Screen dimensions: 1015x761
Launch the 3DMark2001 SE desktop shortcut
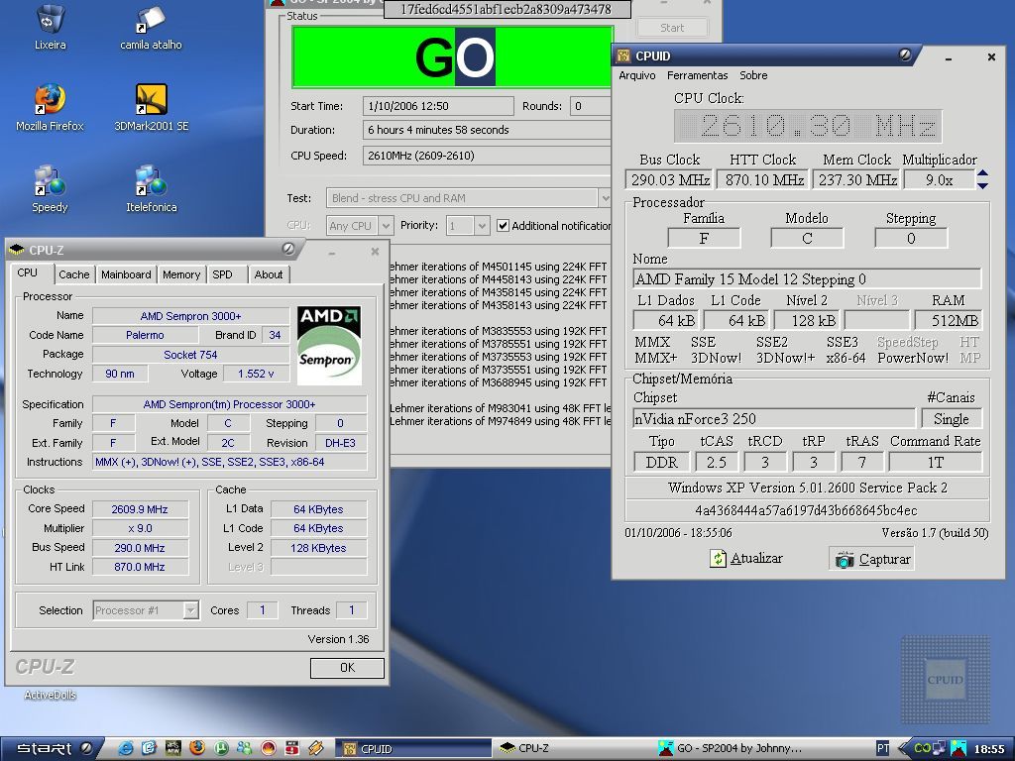coord(152,108)
